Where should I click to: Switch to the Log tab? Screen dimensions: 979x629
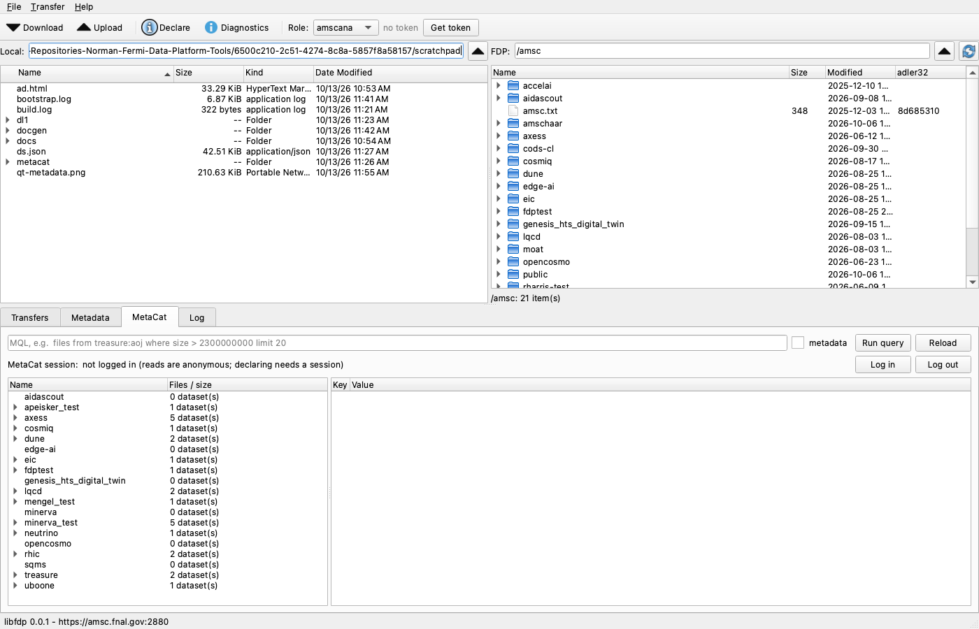(197, 317)
